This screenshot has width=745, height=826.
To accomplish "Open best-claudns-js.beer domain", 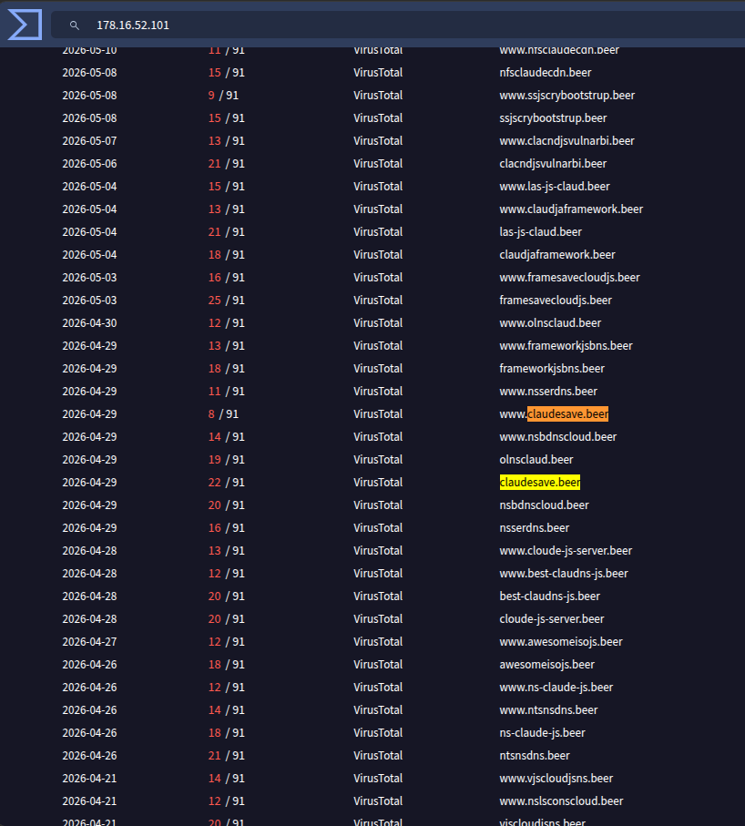I will tap(549, 596).
